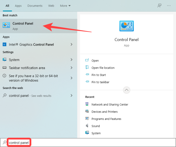
Task: Open the More dropdown filter
Action: coord(65,6)
